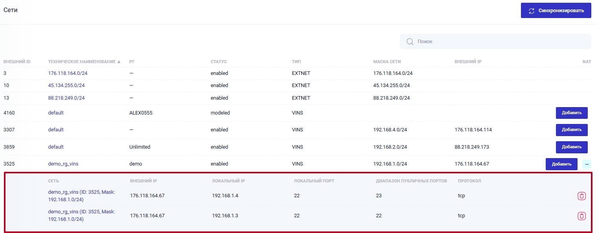Click the search magnifier icon

point(410,42)
